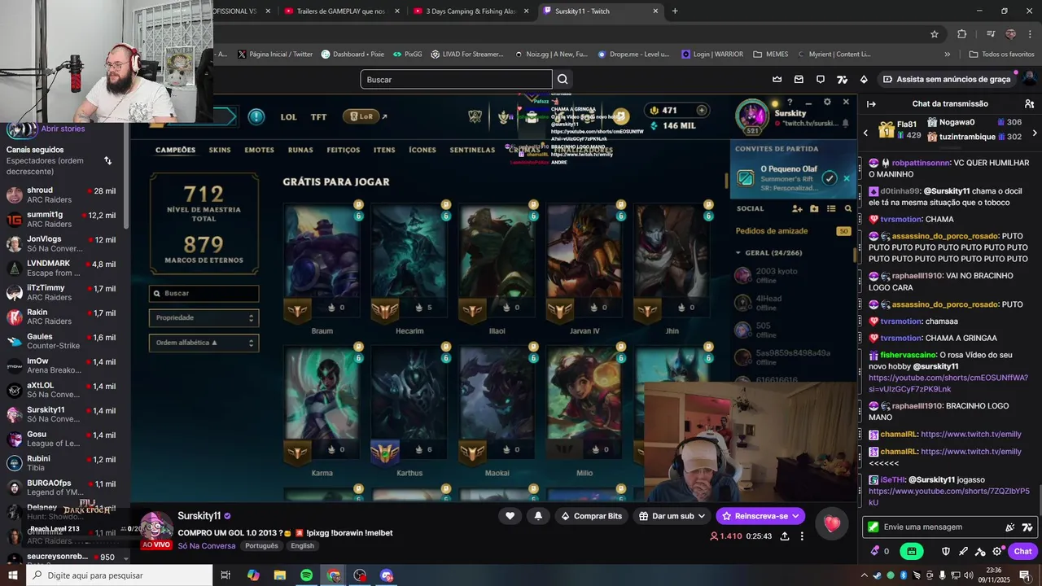Collapse the stream chat panel
The image size is (1042, 586).
[871, 104]
